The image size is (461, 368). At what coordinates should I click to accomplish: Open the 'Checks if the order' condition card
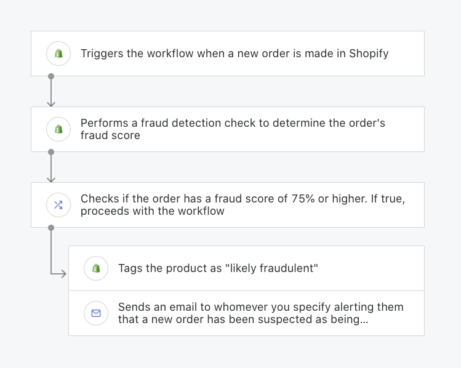coord(228,205)
